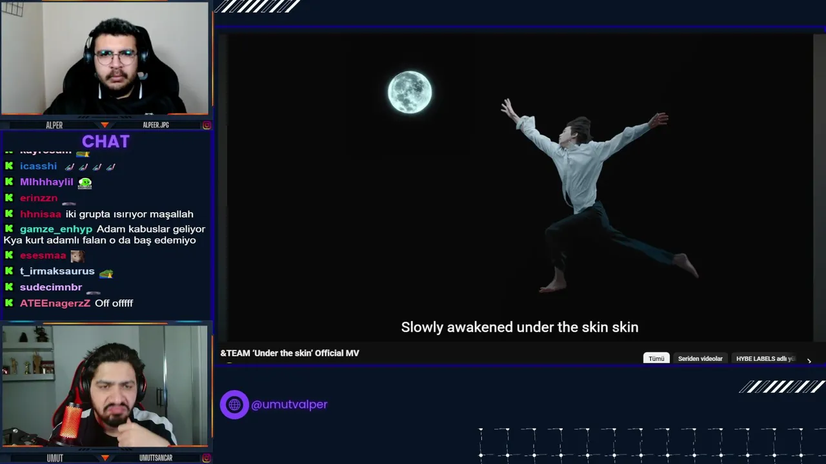Click the orange triangle under Umut's webcam
The height and width of the screenshot is (464, 826).
[105, 458]
